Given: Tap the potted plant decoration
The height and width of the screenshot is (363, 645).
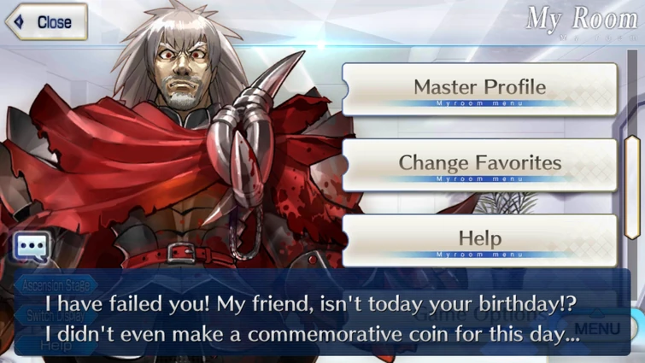Looking at the screenshot, I should (x=509, y=202).
